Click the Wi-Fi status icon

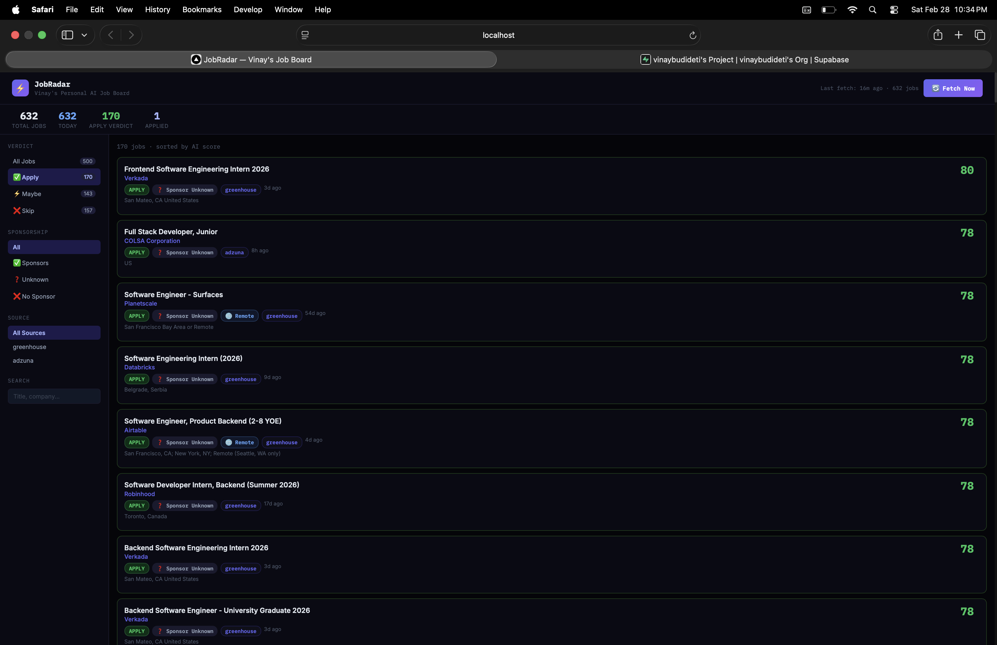[852, 9]
